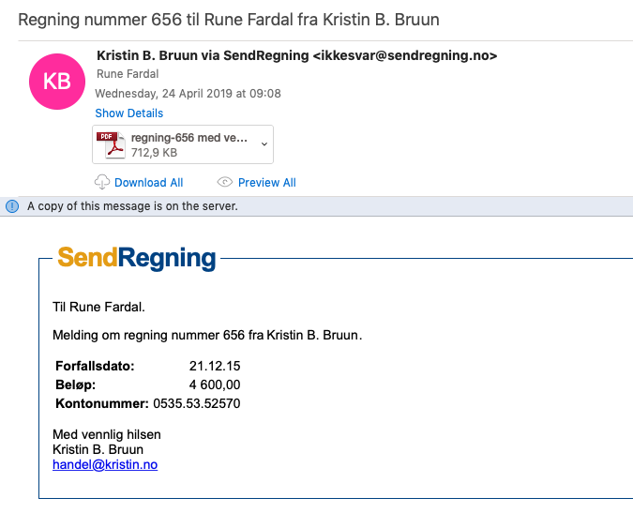Click the copy on server notice bar
The height and width of the screenshot is (528, 633).
click(317, 206)
